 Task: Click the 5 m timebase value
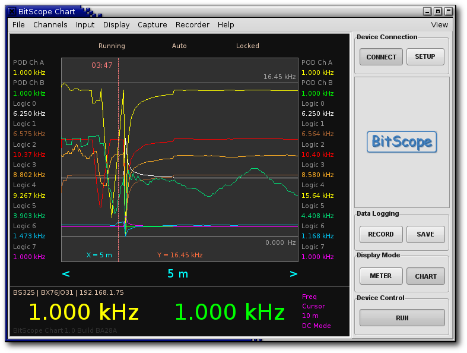click(177, 274)
